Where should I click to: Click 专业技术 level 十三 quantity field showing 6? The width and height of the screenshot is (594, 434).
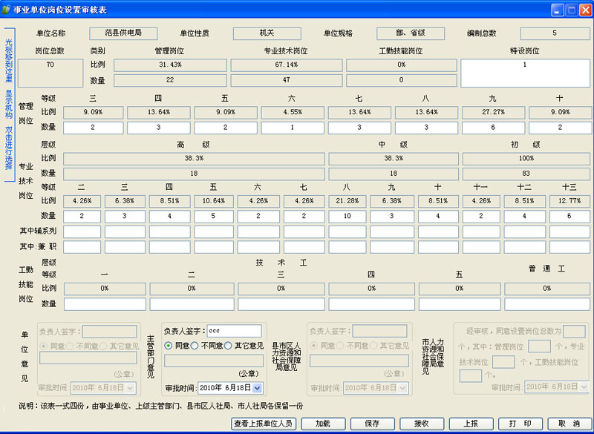[569, 217]
